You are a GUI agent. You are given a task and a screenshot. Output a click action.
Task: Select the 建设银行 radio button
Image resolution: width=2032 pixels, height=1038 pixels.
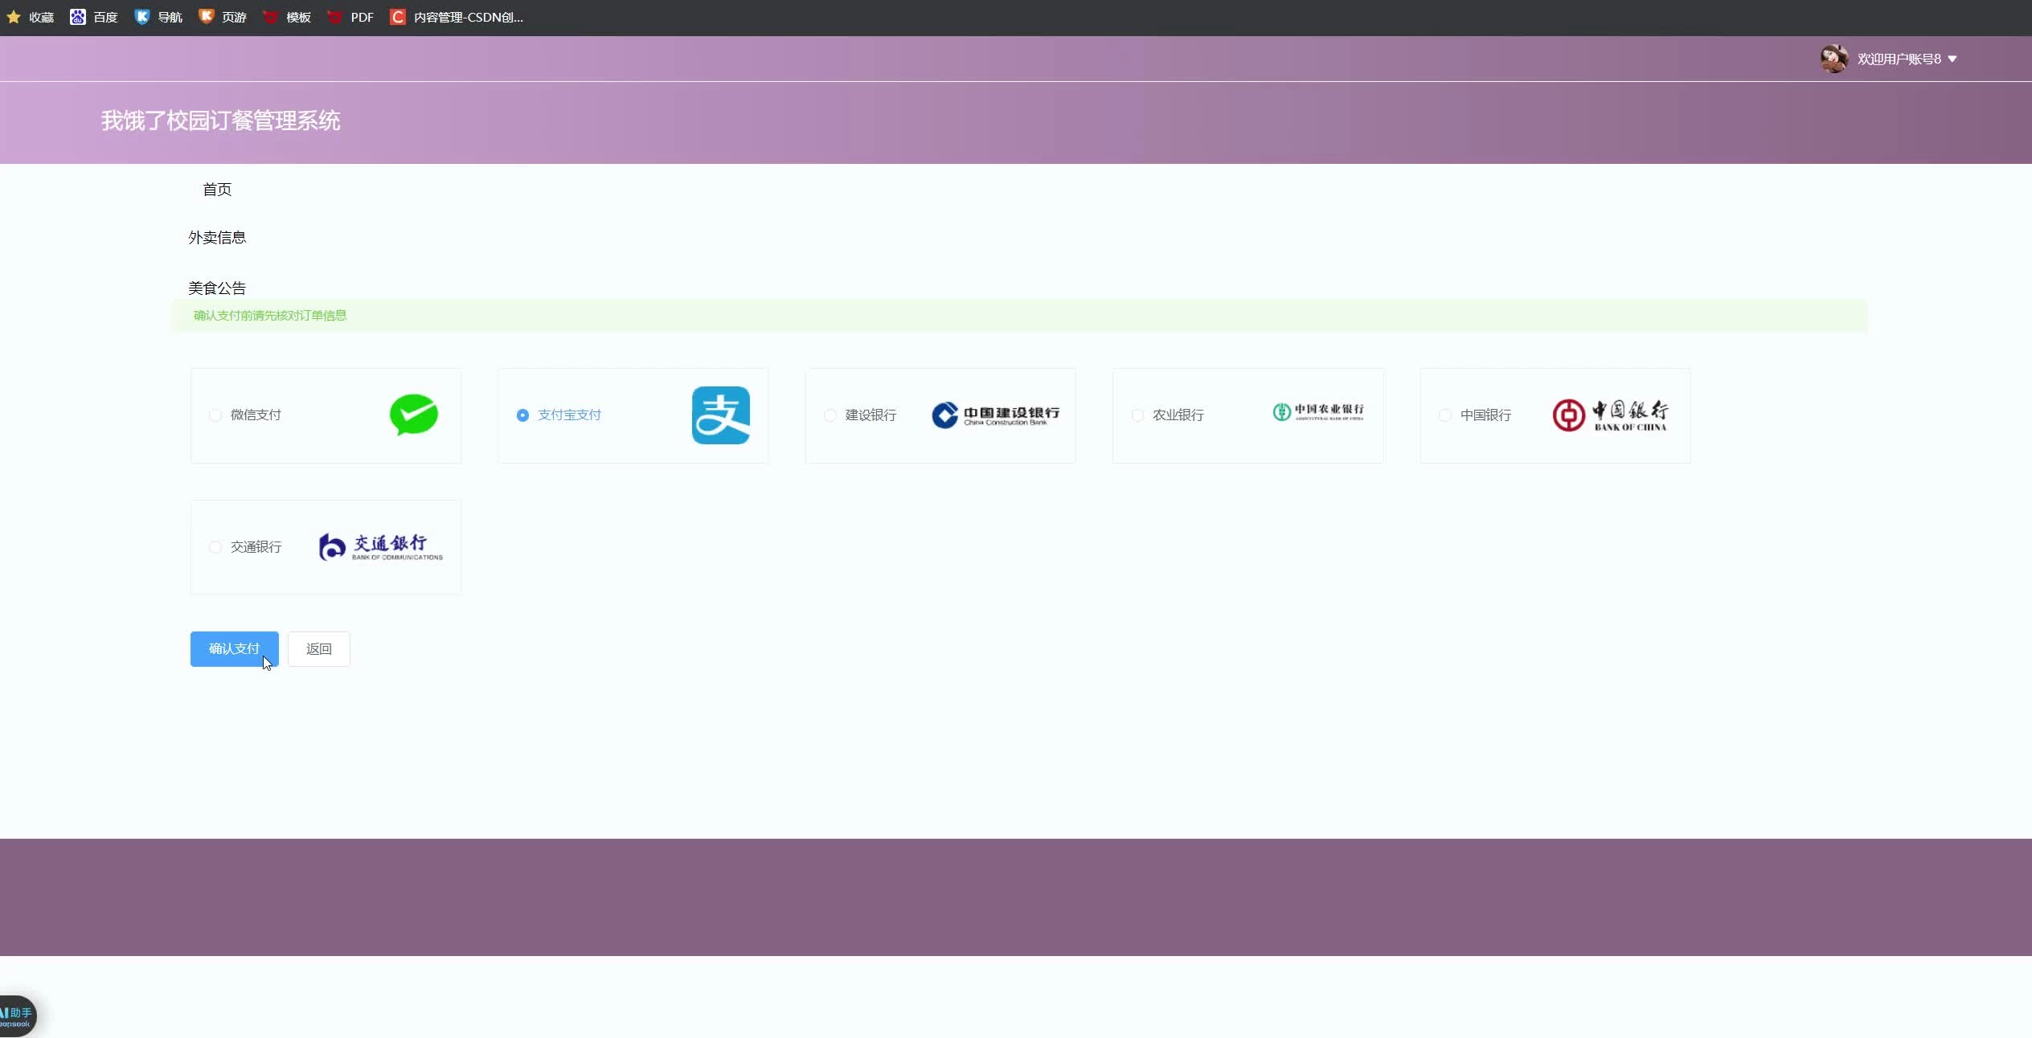coord(830,415)
